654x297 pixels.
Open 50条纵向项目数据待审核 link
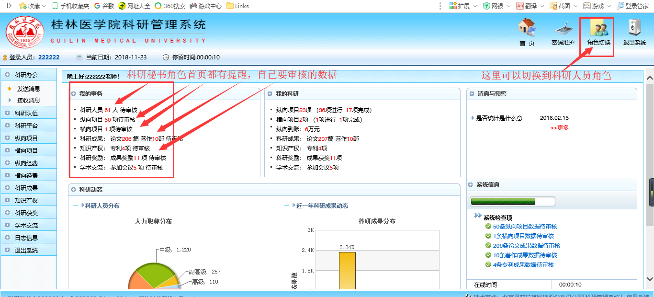(x=525, y=227)
